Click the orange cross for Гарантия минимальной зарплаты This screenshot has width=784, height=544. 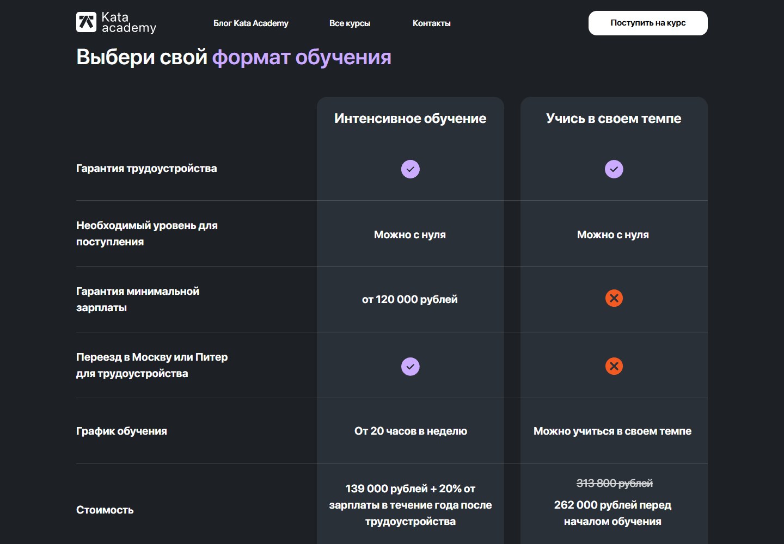[x=614, y=298]
